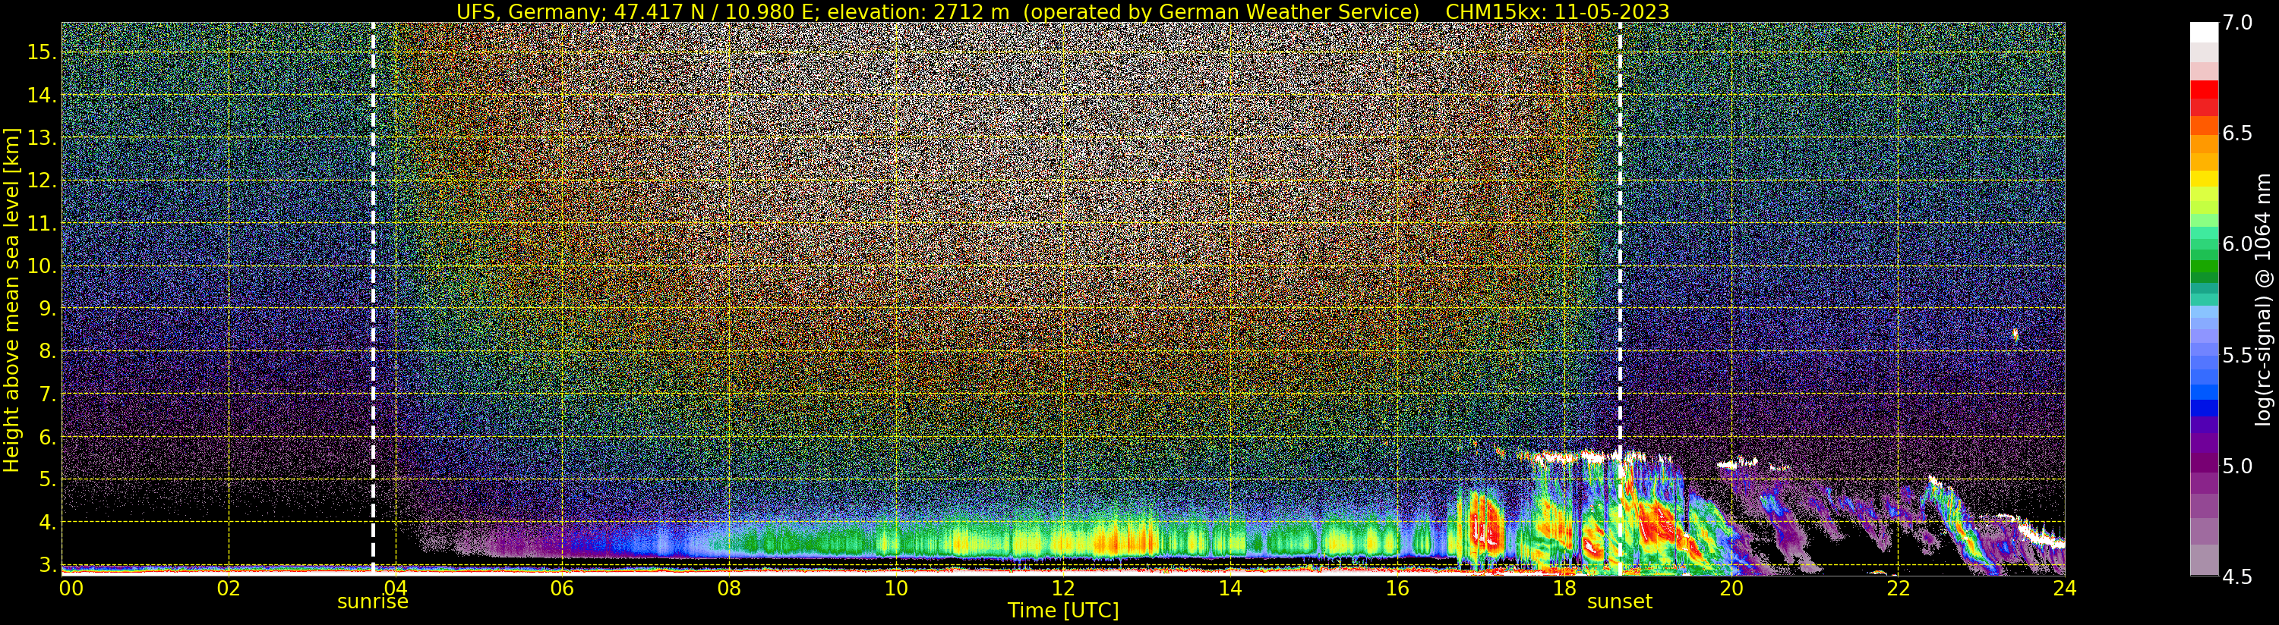Click the sunrise dashed vertical line
The height and width of the screenshot is (625, 2279).
[x=372, y=298]
